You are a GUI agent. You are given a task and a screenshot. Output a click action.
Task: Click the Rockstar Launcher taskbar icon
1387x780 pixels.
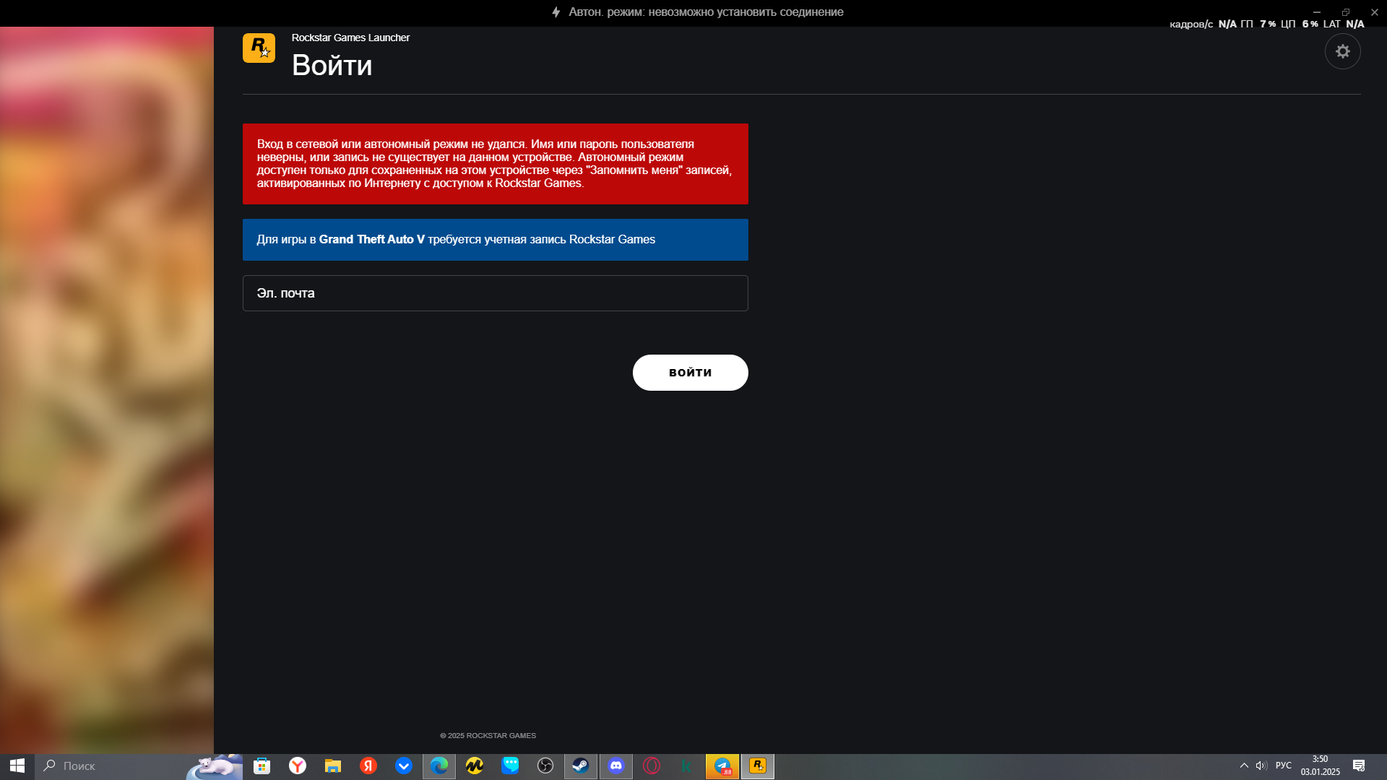[758, 766]
